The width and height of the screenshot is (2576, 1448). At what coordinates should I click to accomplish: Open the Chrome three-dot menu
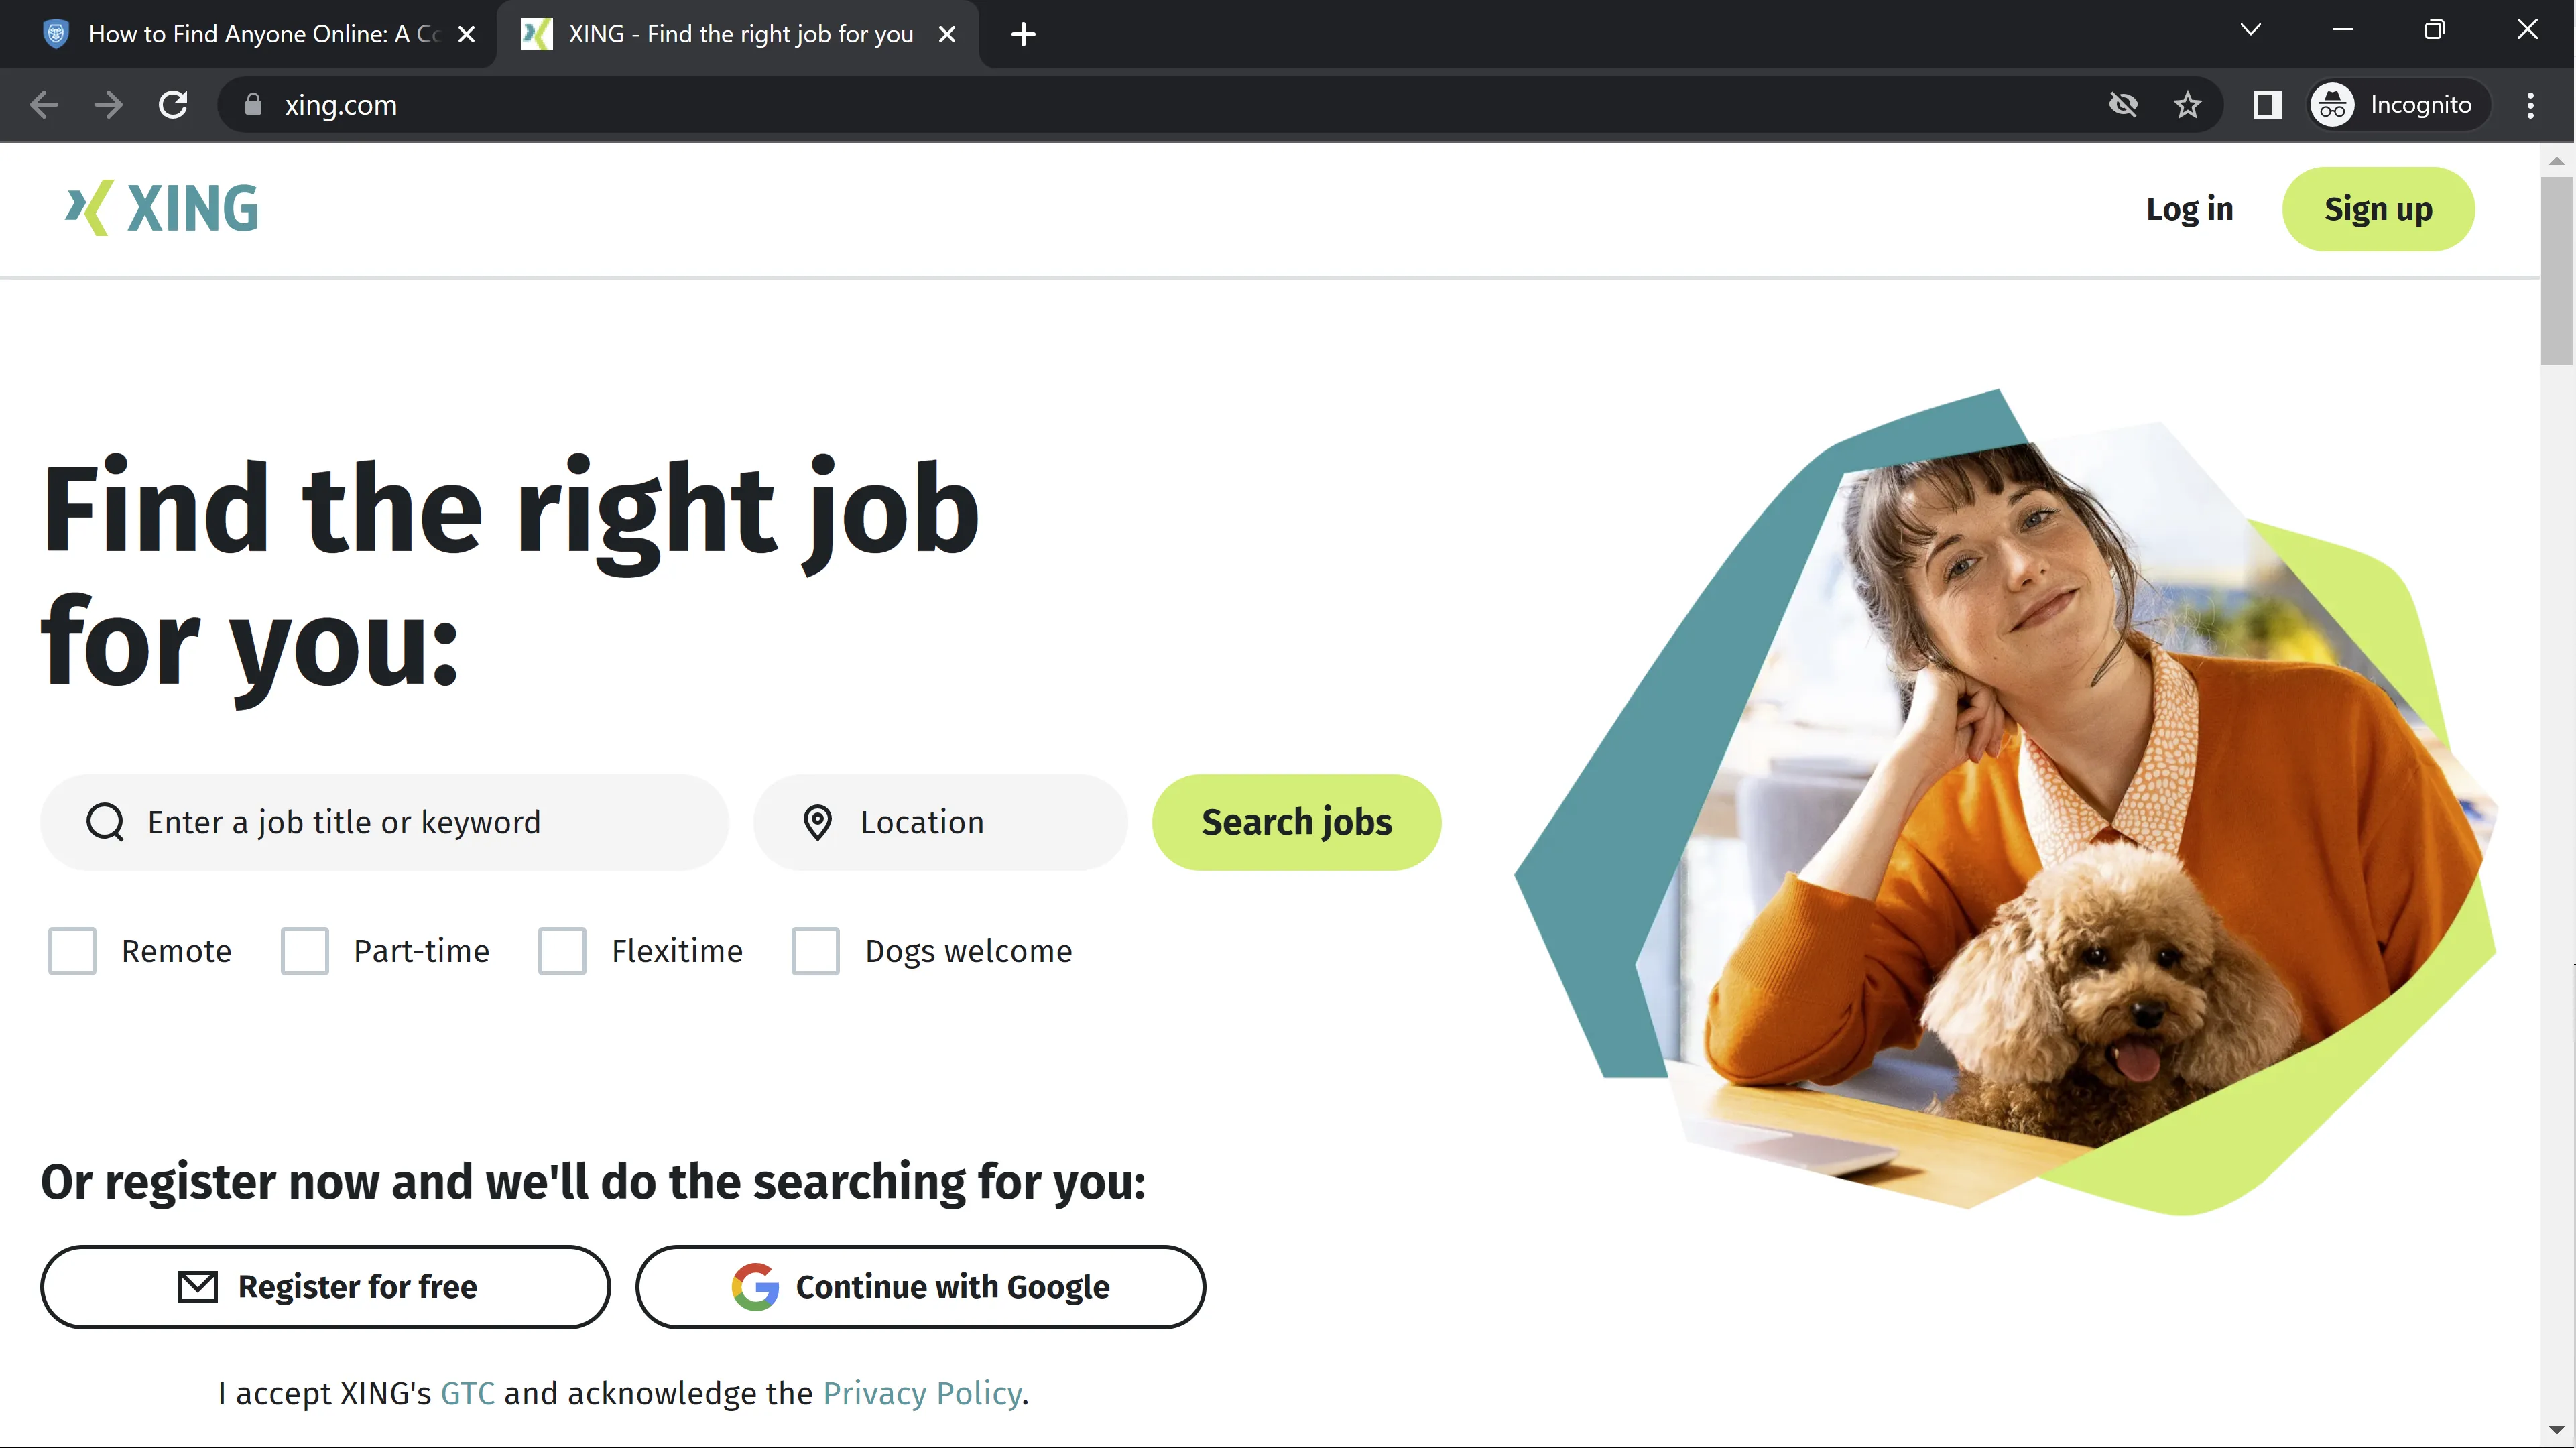point(2530,105)
